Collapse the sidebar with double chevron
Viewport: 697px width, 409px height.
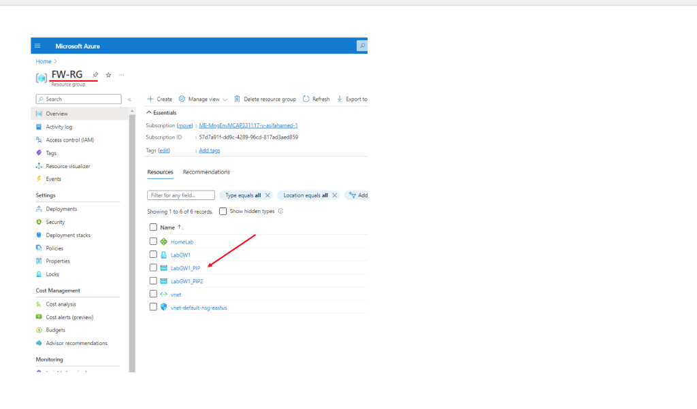click(x=129, y=99)
